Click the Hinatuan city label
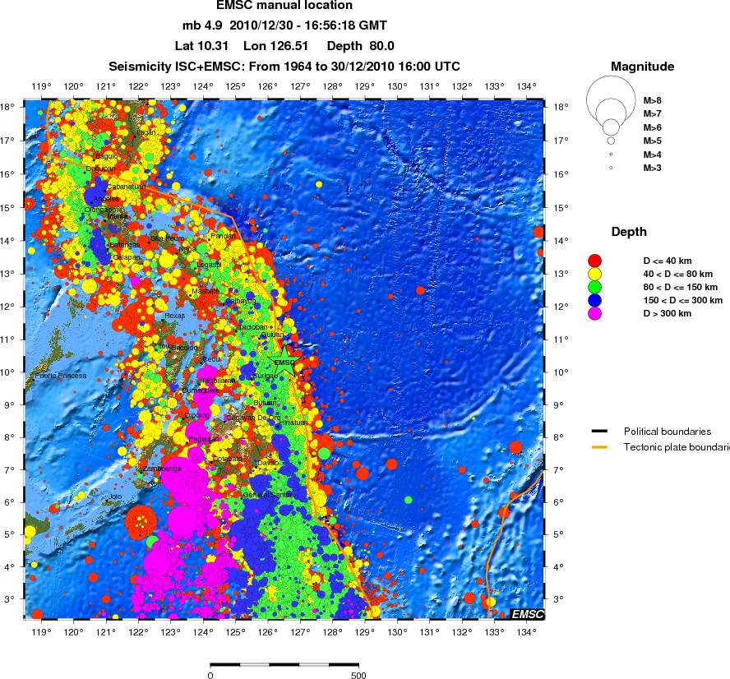 (x=293, y=423)
